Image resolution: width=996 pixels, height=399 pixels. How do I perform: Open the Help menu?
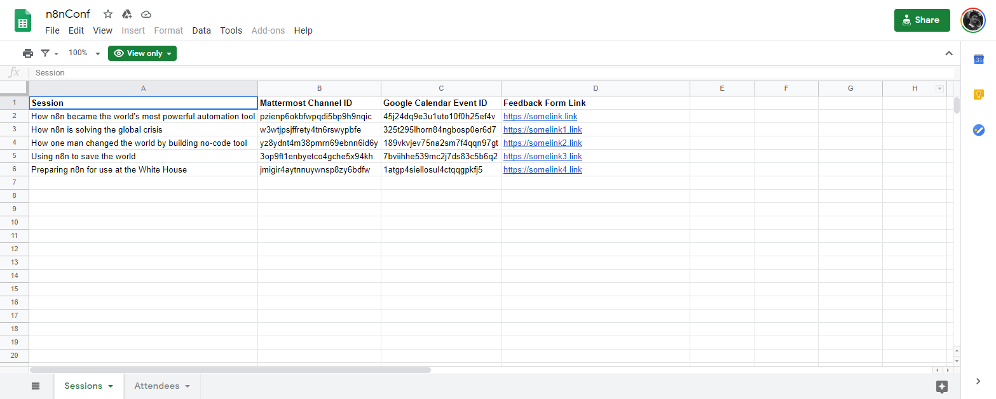point(303,30)
